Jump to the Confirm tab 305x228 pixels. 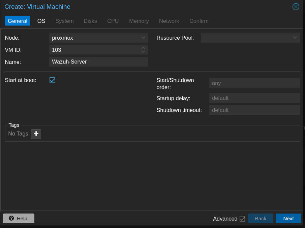pyautogui.click(x=199, y=21)
